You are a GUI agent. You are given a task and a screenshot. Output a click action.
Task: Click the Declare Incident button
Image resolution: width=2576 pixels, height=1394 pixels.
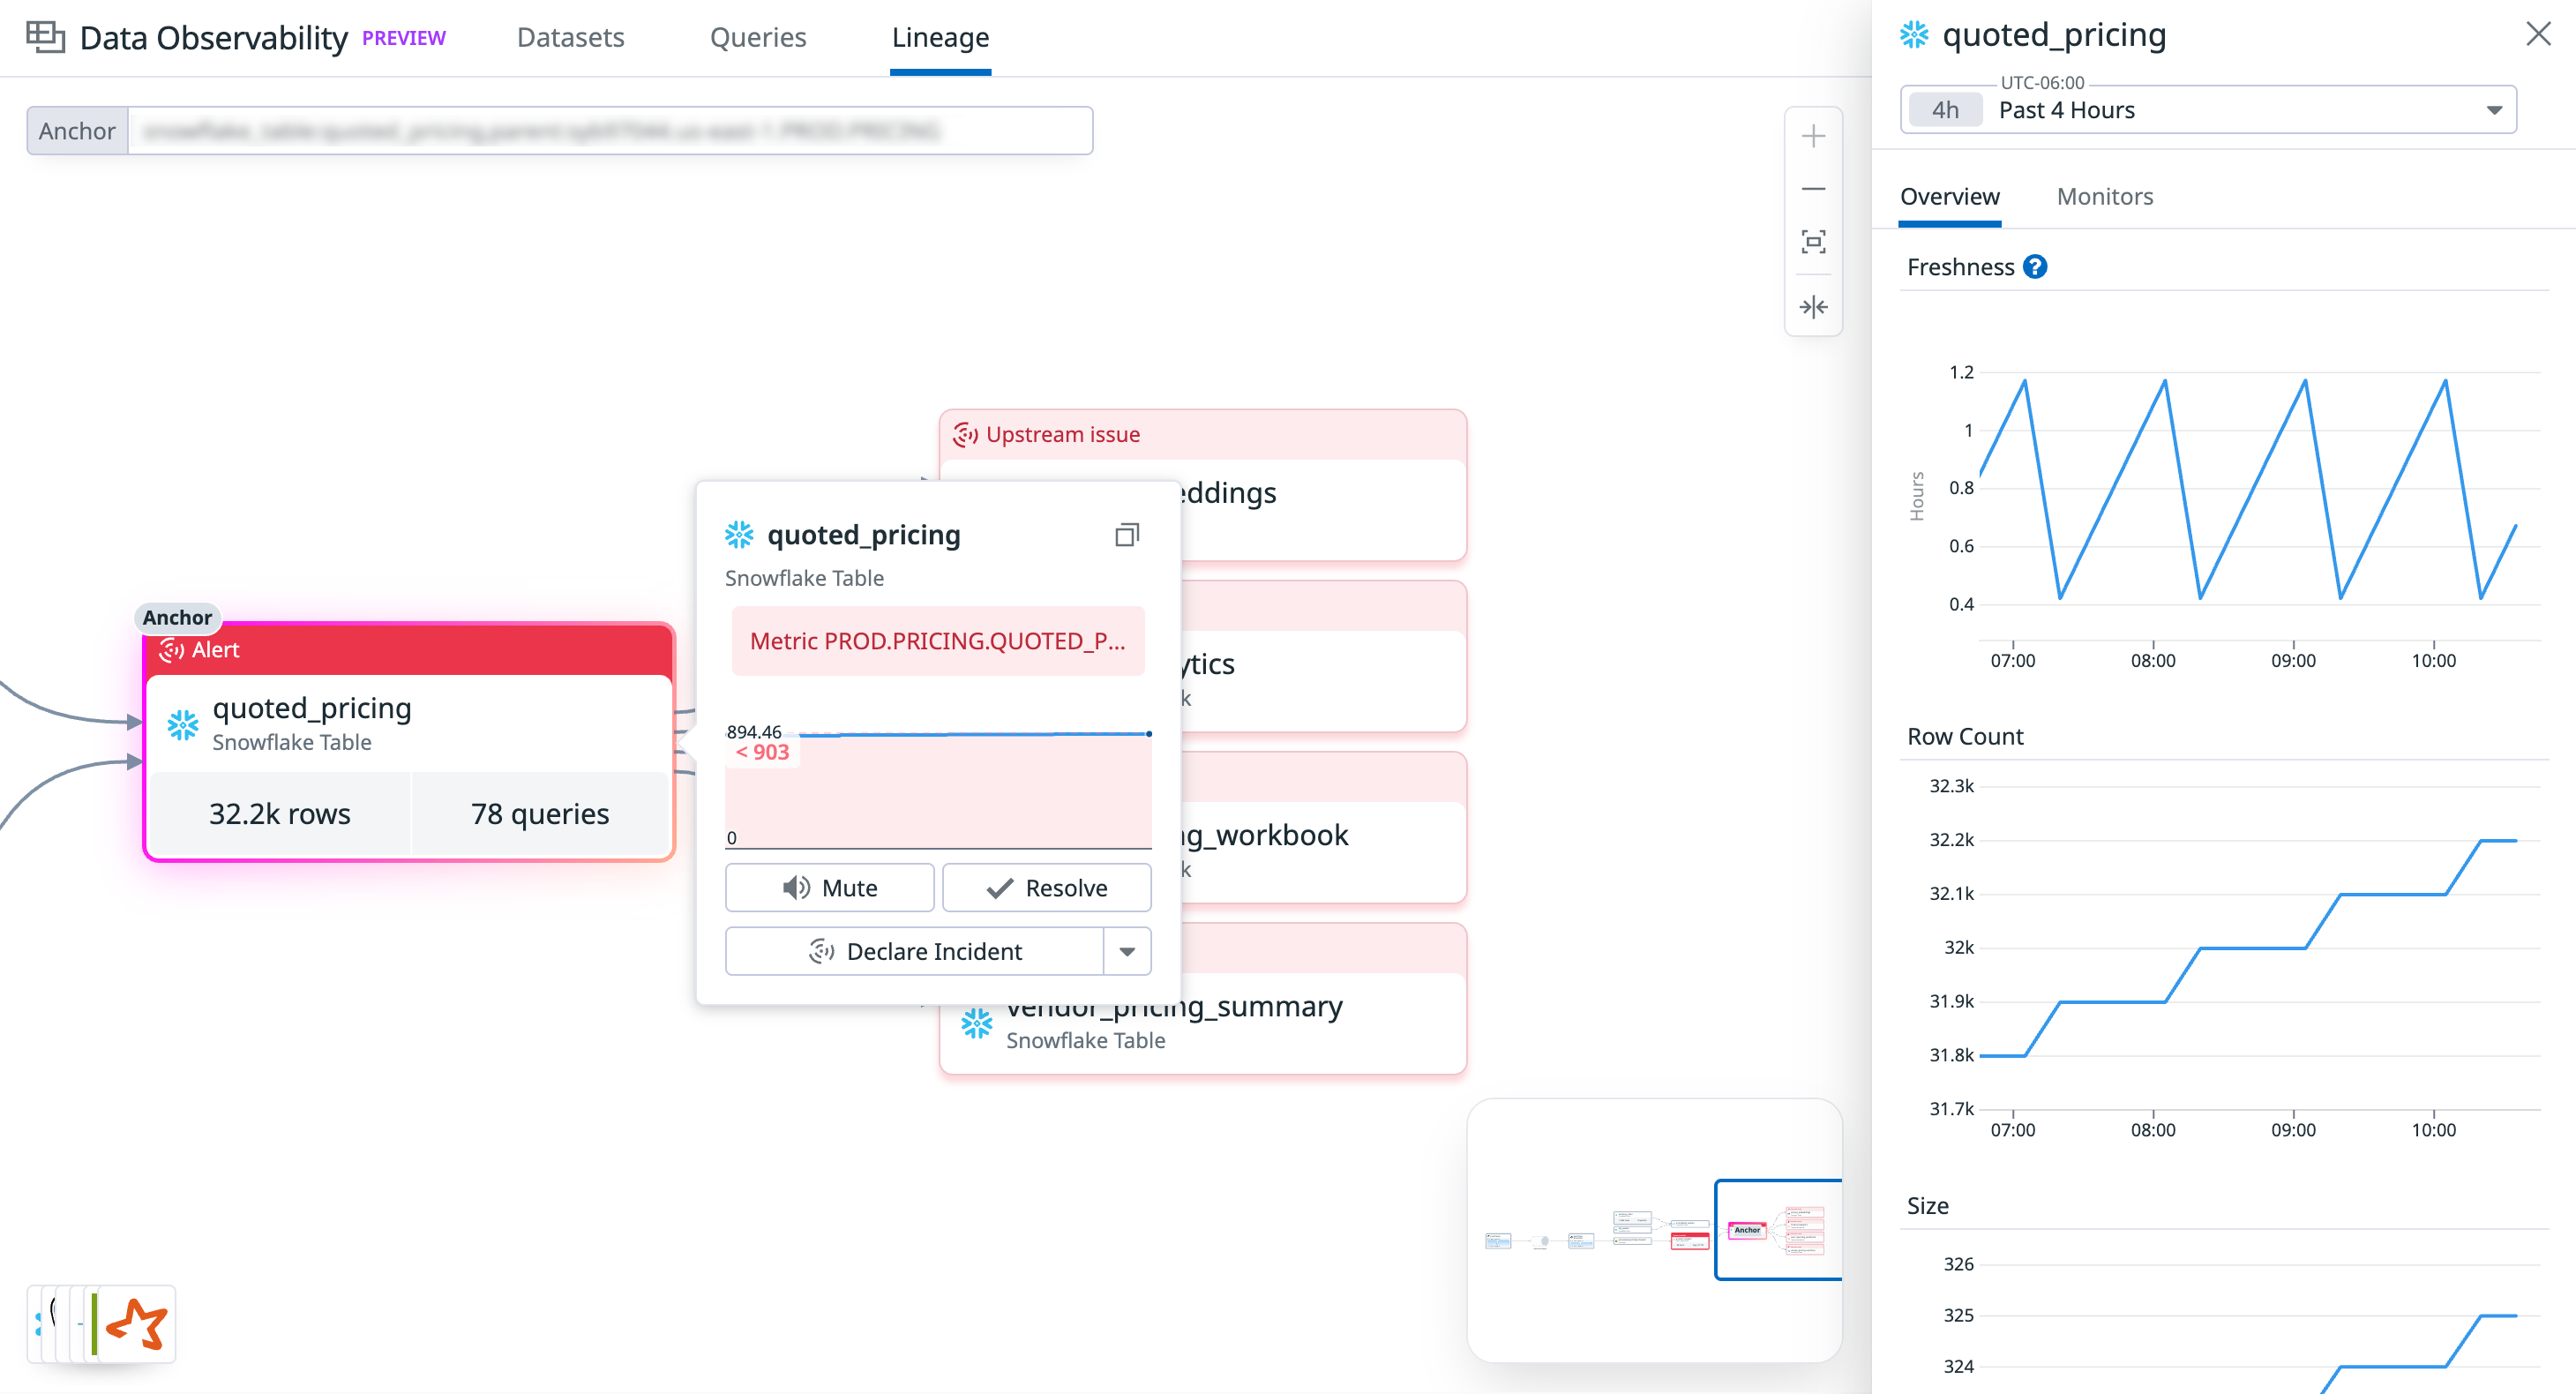(x=914, y=951)
